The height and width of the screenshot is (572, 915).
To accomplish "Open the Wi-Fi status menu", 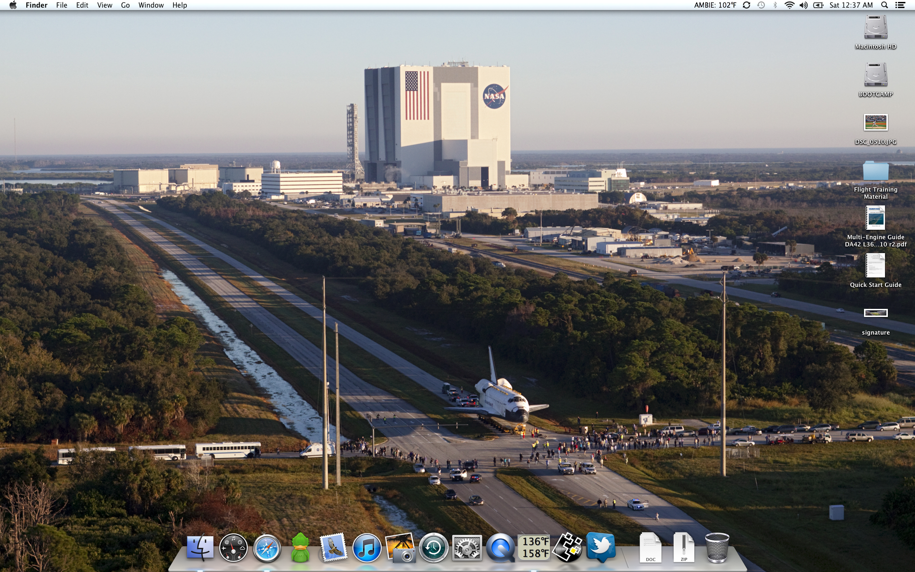I will point(789,5).
